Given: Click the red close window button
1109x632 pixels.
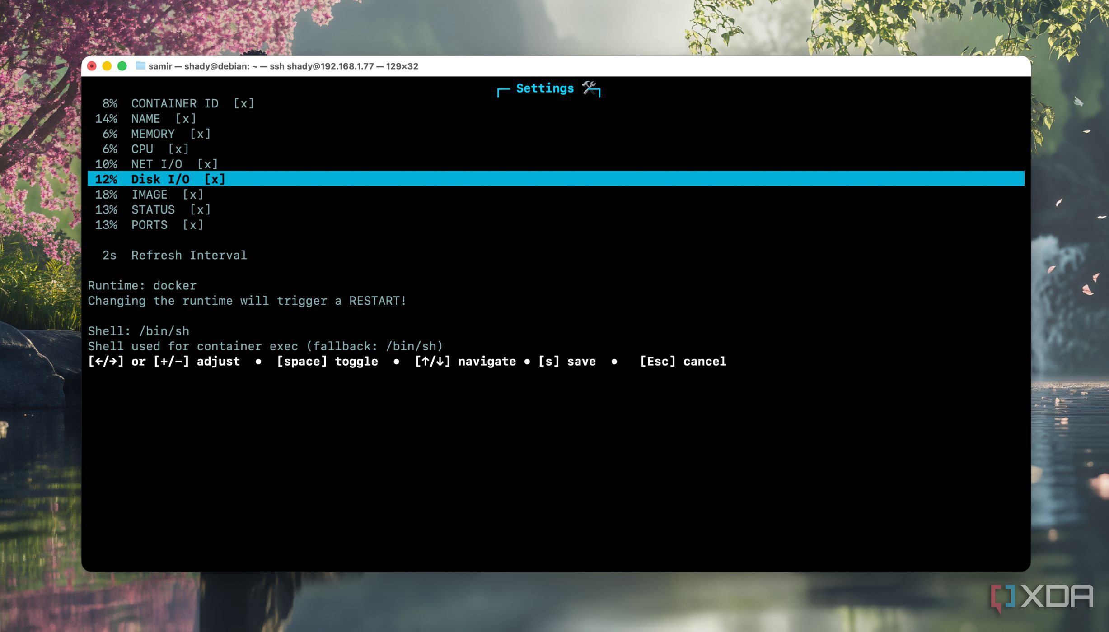Looking at the screenshot, I should pyautogui.click(x=92, y=66).
